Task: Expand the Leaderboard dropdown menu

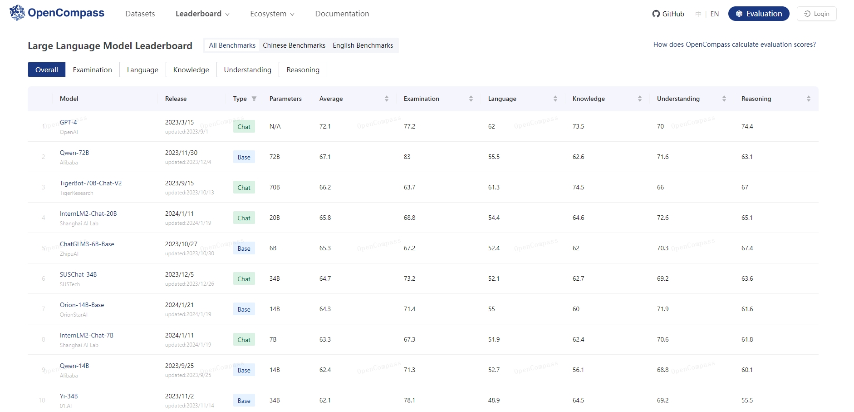Action: click(202, 14)
